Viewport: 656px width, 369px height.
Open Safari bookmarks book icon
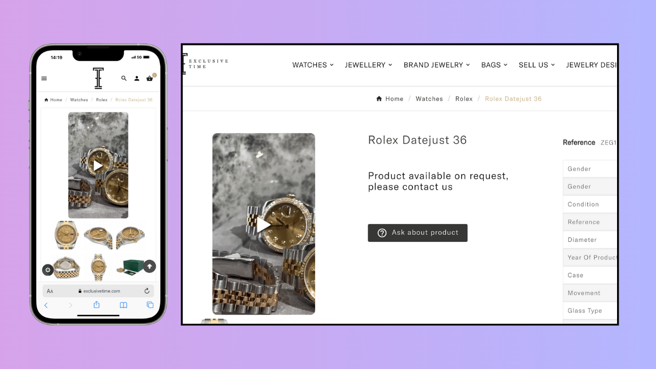pos(124,305)
